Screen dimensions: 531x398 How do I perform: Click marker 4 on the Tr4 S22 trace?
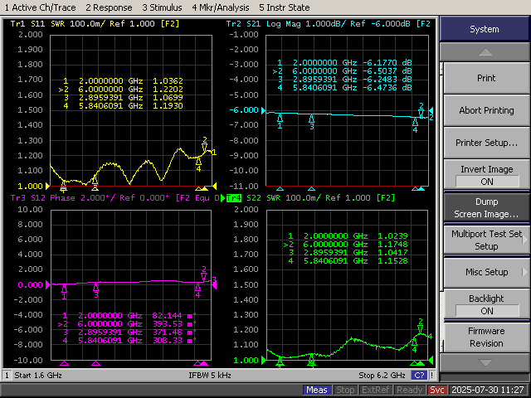[414, 345]
